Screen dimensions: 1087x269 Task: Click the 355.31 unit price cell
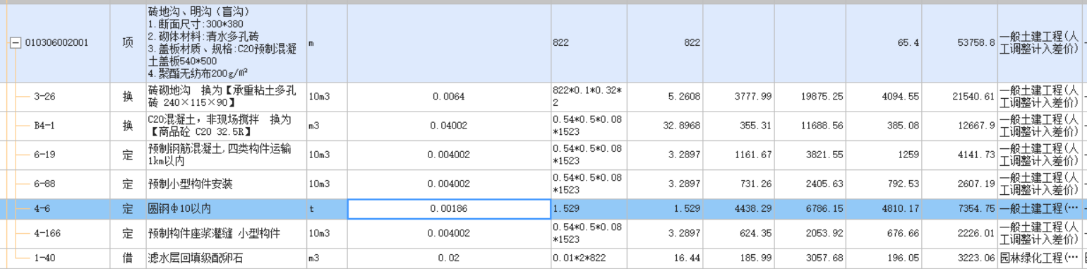(738, 126)
